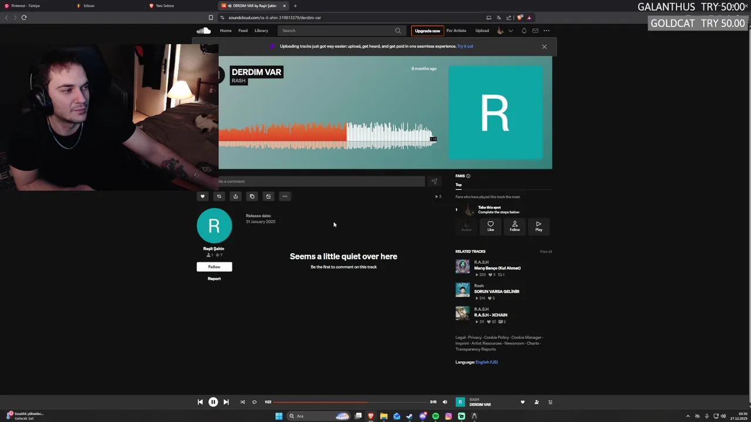Viewport: 751px width, 422px height.
Task: Like current track in player bar
Action: coord(522,402)
